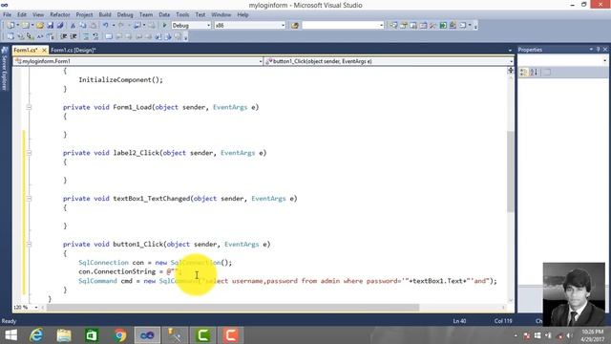This screenshot has width=611, height=344.
Task: Sort Properties by Categorized view
Action: tap(524, 73)
